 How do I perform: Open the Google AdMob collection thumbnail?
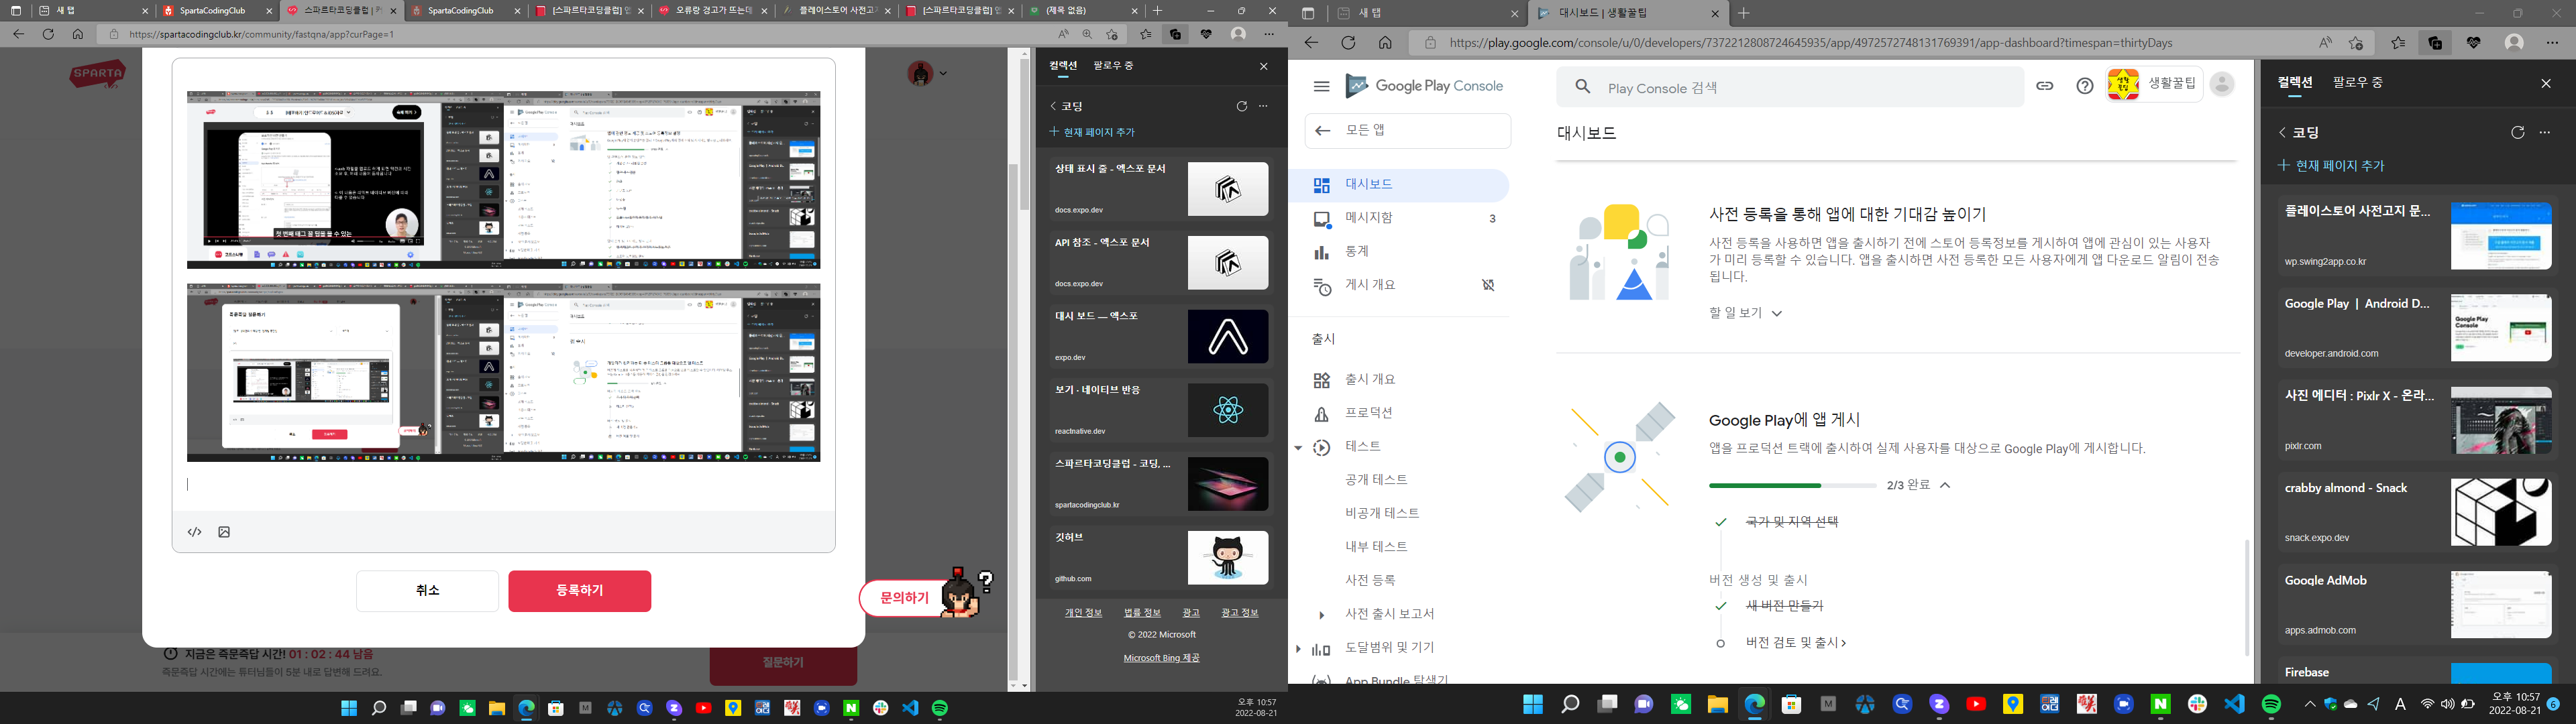pyautogui.click(x=2501, y=605)
